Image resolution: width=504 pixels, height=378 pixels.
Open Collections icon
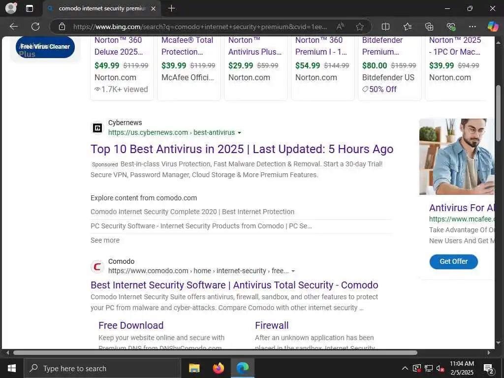pos(429,27)
